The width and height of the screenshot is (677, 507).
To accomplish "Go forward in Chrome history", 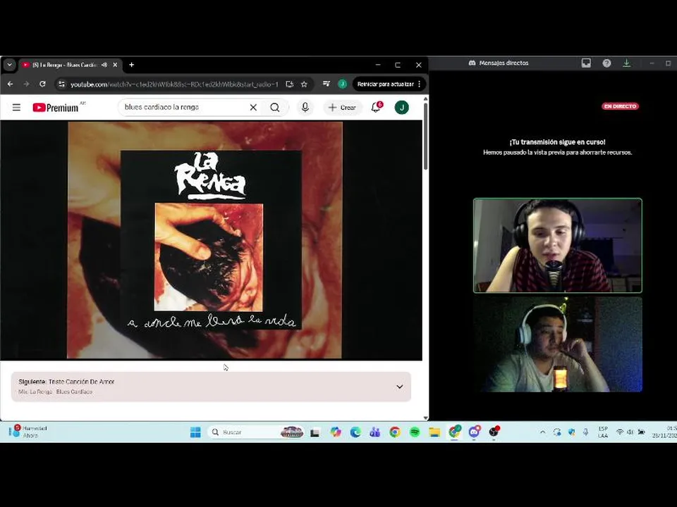I will 26,84.
